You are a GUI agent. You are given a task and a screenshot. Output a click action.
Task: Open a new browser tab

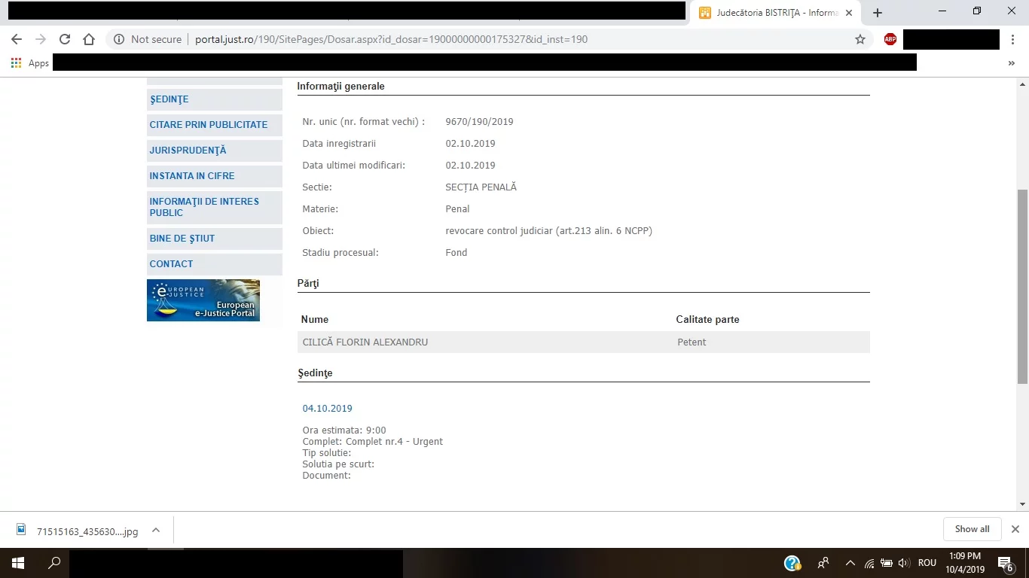point(878,13)
